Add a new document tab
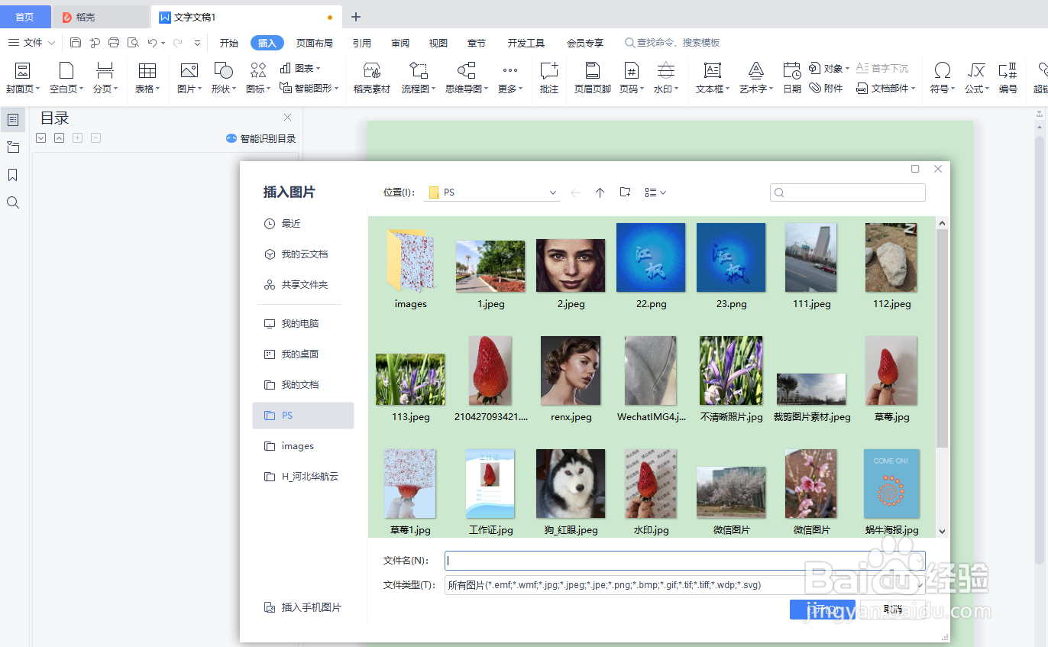1048x647 pixels. (x=356, y=17)
